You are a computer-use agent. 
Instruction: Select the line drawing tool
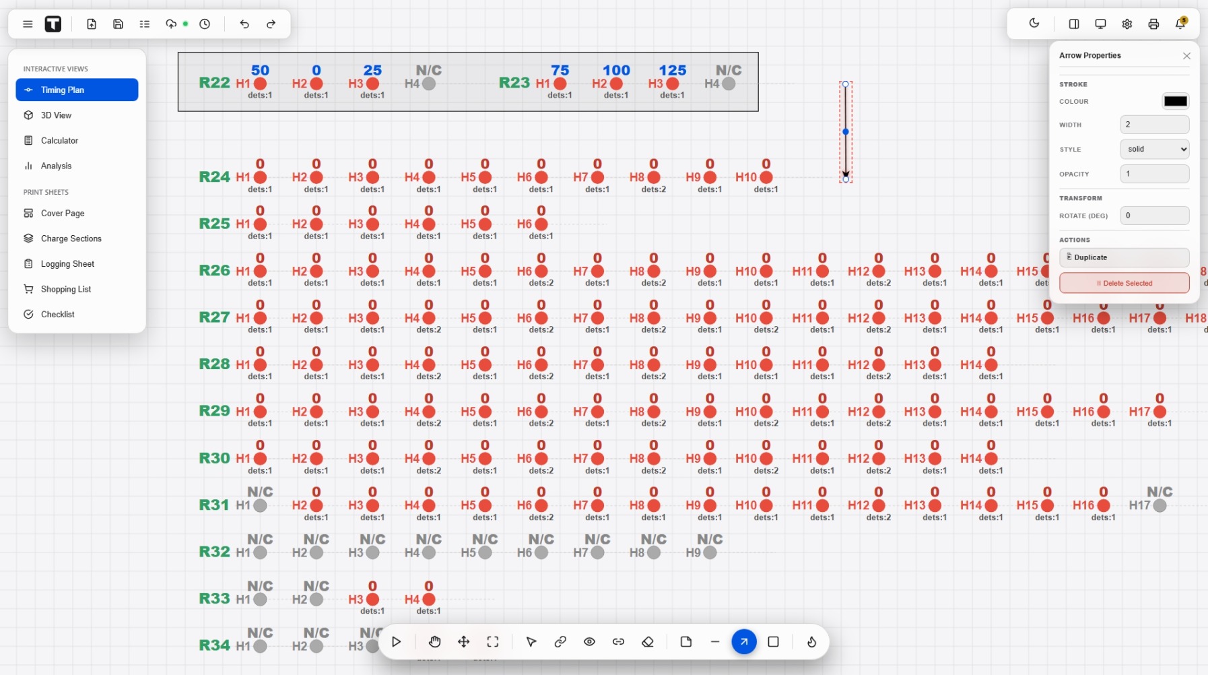(x=715, y=642)
